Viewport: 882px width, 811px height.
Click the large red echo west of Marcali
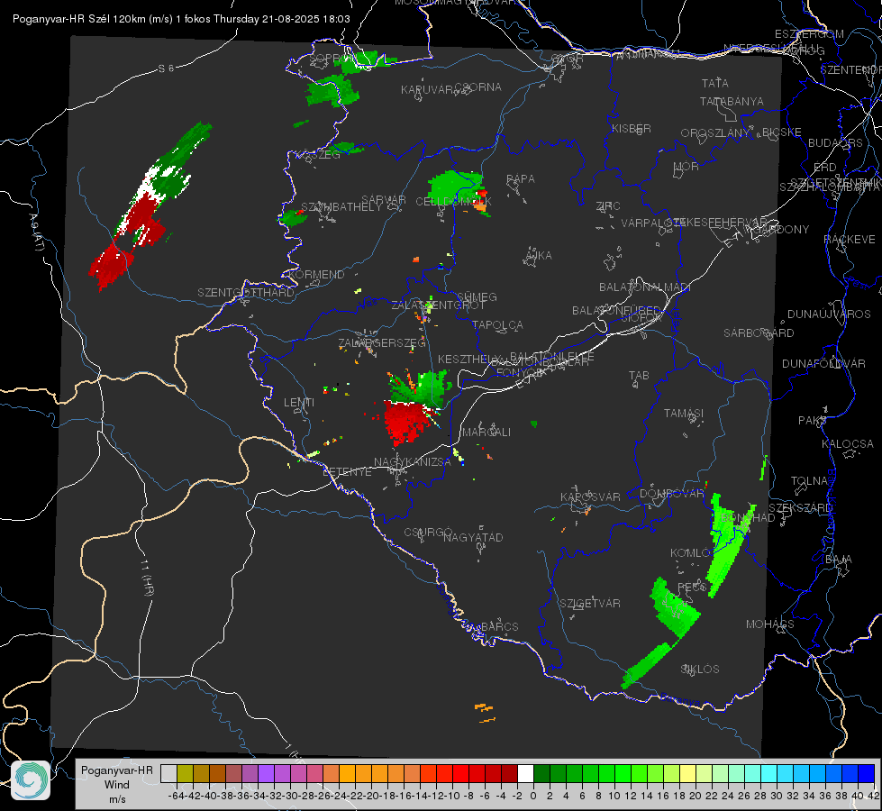coord(407,421)
